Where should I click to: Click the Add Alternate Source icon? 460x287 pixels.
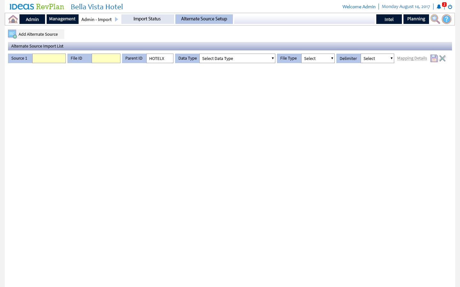pyautogui.click(x=12, y=34)
